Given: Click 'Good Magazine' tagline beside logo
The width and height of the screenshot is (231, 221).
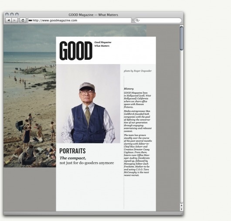Looking at the screenshot, I should click(103, 42).
